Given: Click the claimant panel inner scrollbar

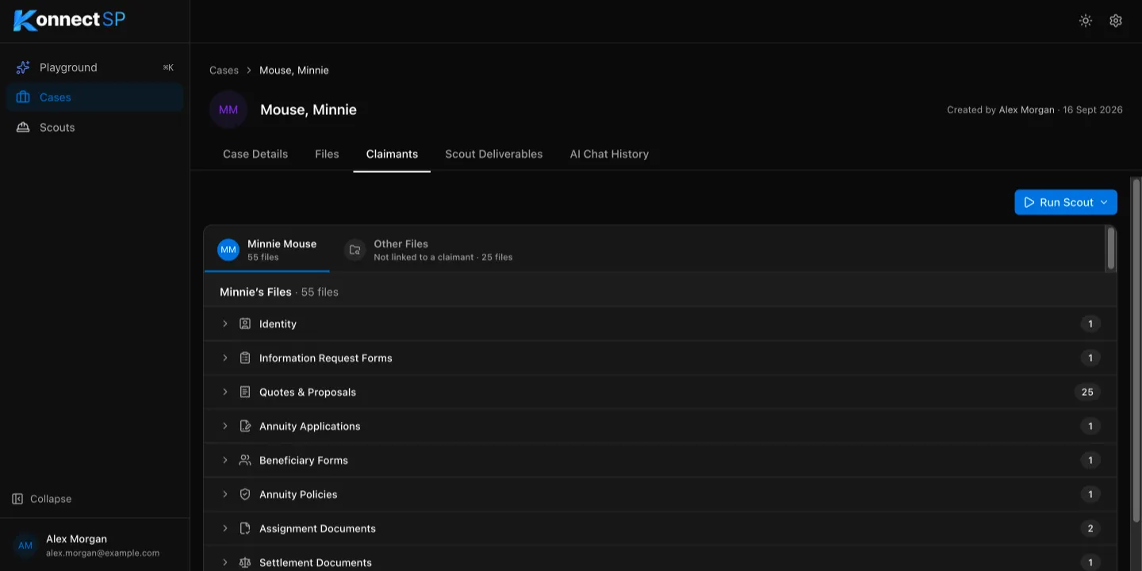Looking at the screenshot, I should (x=1111, y=249).
